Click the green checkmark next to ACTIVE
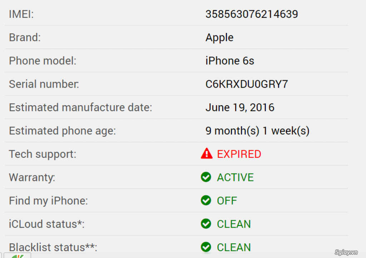Screen dimensions: 366x258 click(206, 177)
